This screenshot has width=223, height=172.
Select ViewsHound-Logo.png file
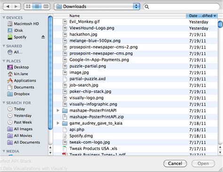point(135,28)
